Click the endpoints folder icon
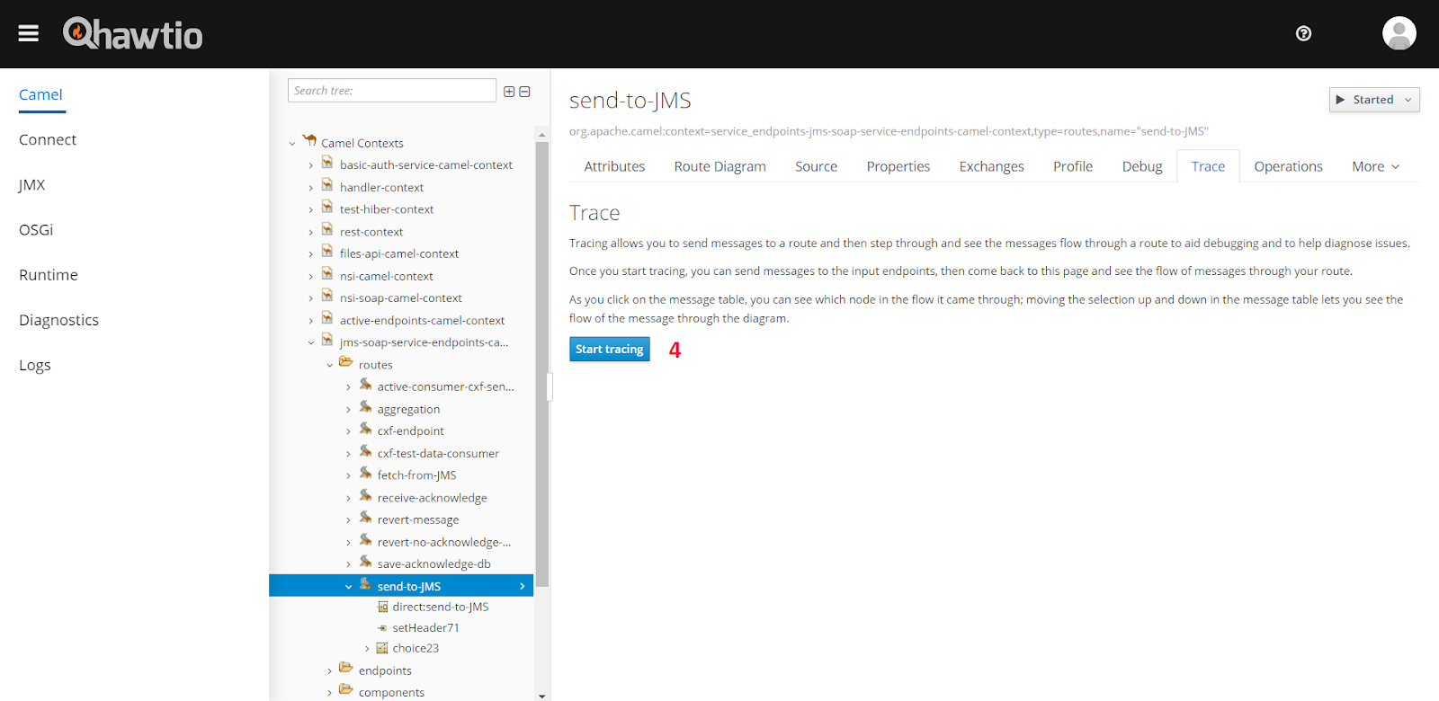1439x701 pixels. [x=345, y=668]
